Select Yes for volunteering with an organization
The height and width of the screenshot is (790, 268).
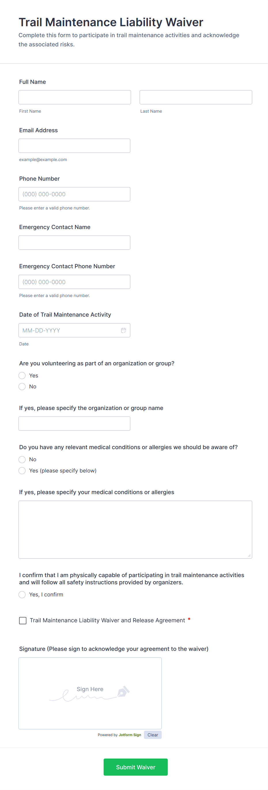point(22,375)
